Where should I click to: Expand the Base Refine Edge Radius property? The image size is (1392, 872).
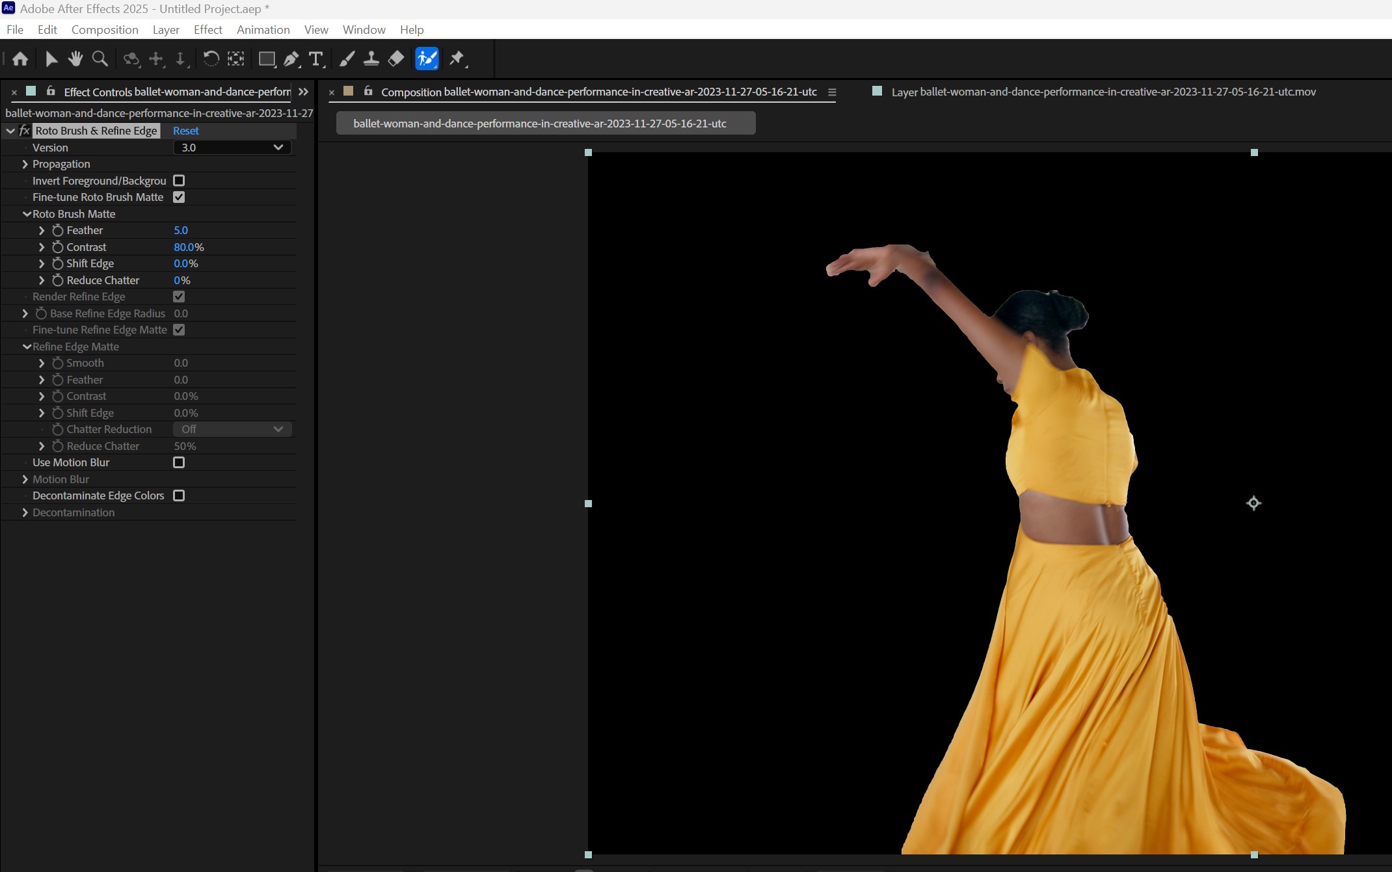tap(25, 313)
